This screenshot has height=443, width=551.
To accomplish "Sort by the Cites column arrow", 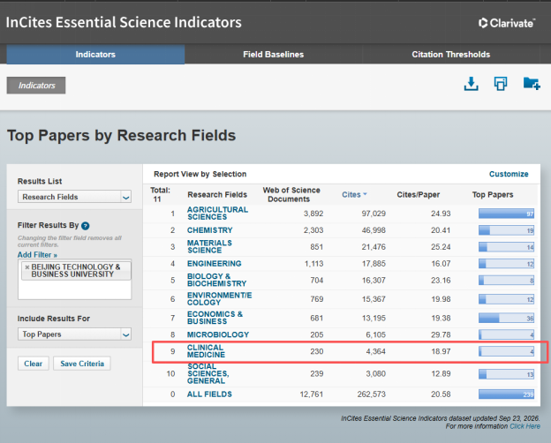I will pyautogui.click(x=365, y=194).
